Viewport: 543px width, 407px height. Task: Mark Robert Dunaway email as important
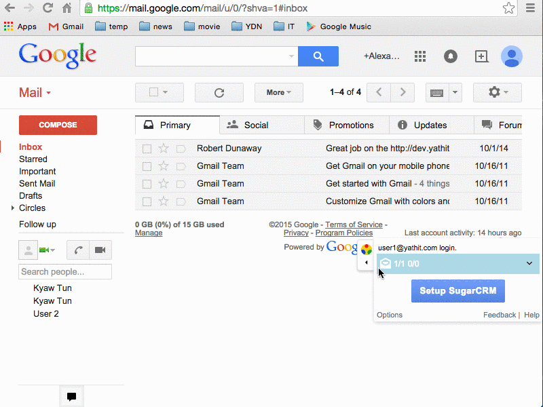(x=181, y=149)
